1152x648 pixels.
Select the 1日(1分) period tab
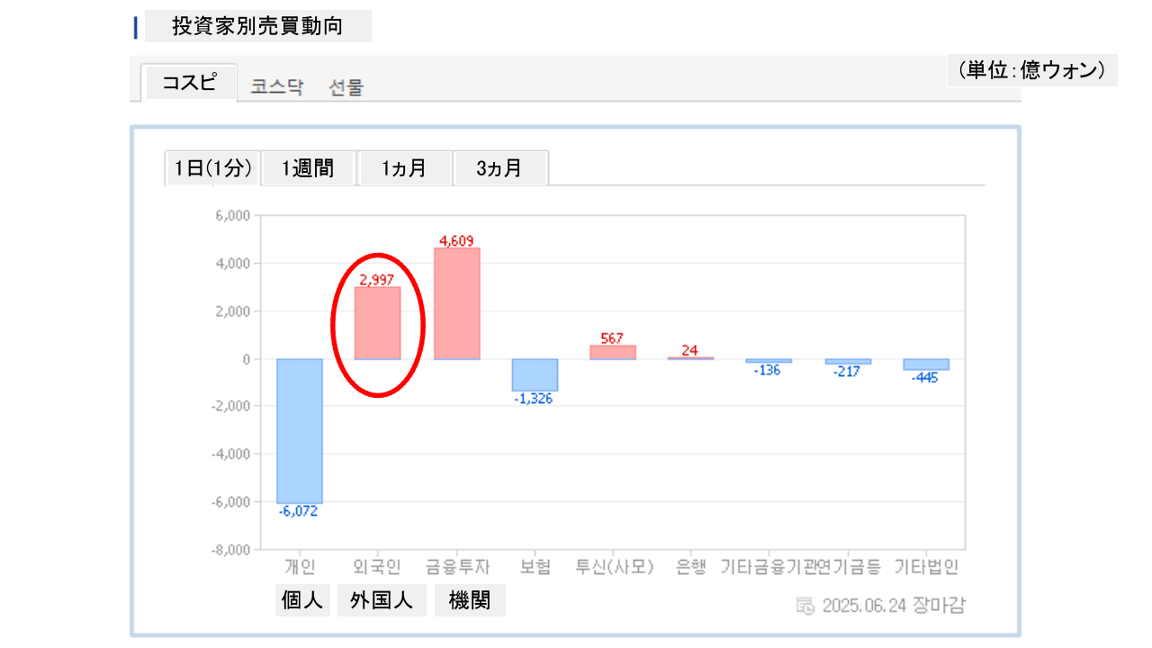[212, 168]
